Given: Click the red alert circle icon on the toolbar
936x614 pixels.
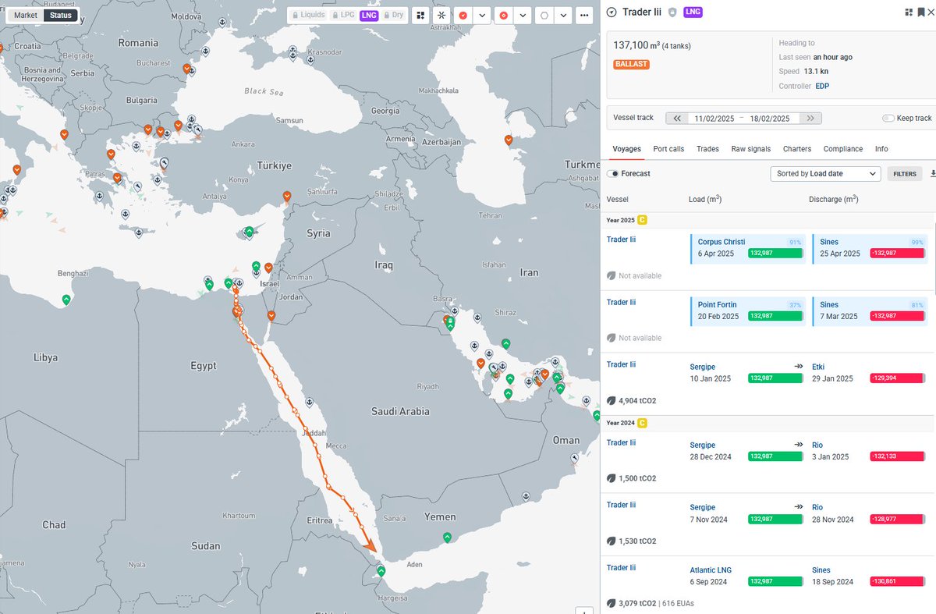Looking at the screenshot, I should 462,15.
